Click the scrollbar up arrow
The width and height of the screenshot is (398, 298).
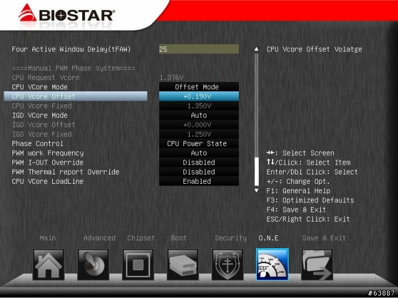[256, 49]
